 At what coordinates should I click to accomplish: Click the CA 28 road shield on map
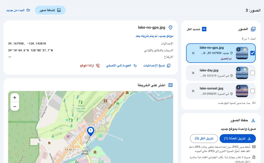(68, 150)
